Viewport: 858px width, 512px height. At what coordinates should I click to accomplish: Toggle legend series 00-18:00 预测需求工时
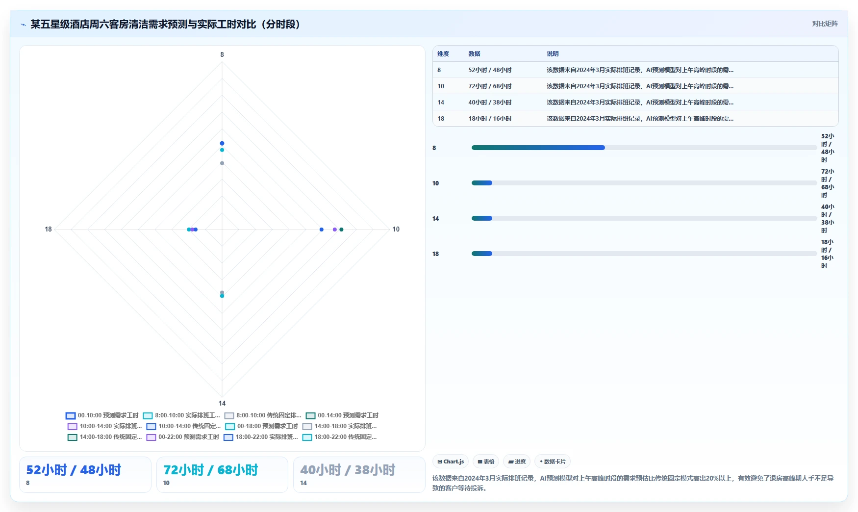click(x=261, y=426)
